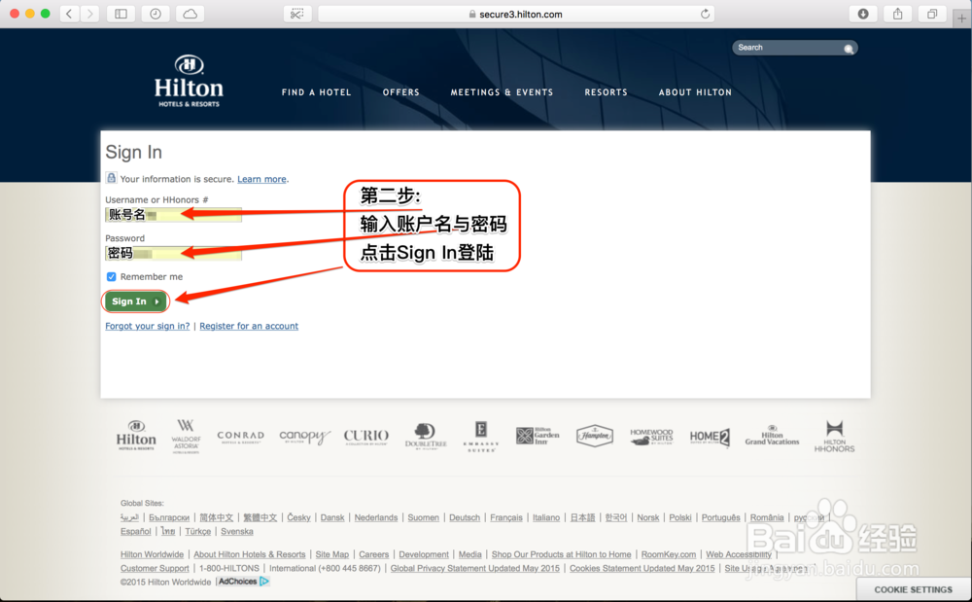Screen dimensions: 972x602
Task: Open the Canopy brand logo
Action: (303, 437)
